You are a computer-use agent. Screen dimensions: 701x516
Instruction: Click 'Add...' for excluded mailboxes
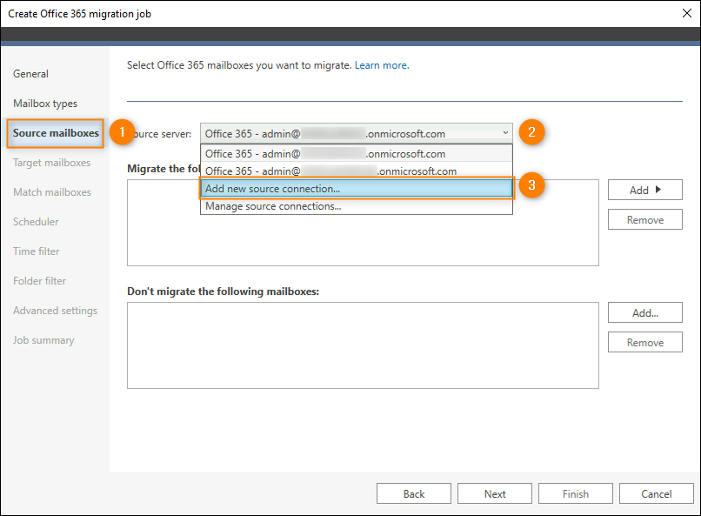(644, 312)
